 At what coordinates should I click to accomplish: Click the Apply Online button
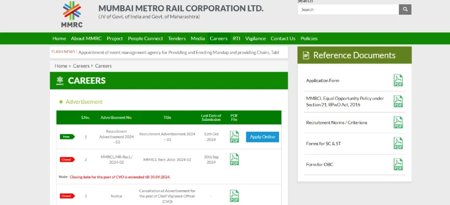point(262,137)
